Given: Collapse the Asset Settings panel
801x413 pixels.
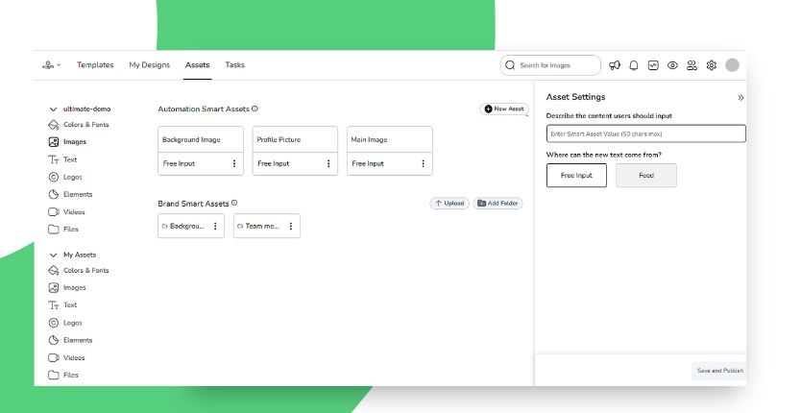Looking at the screenshot, I should tap(740, 97).
